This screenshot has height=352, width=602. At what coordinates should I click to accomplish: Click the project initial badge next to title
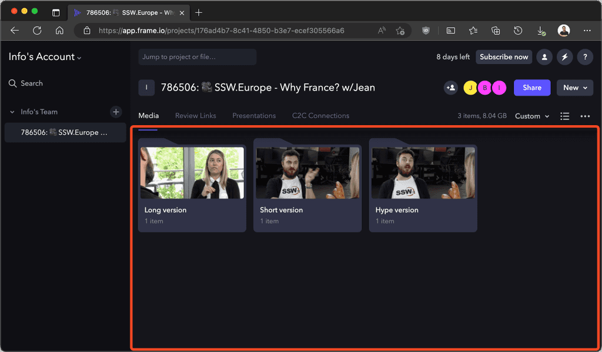click(146, 87)
